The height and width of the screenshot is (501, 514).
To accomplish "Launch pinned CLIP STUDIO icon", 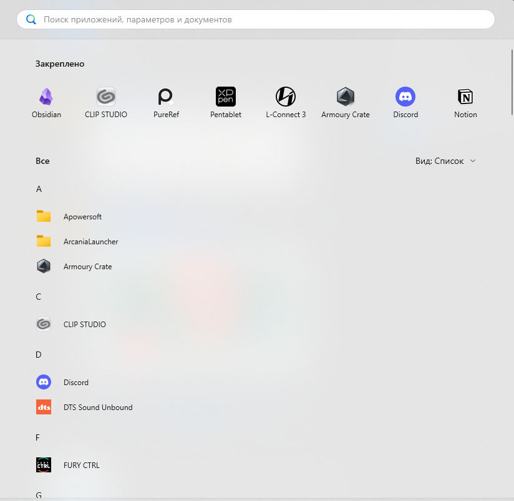I will tap(106, 97).
